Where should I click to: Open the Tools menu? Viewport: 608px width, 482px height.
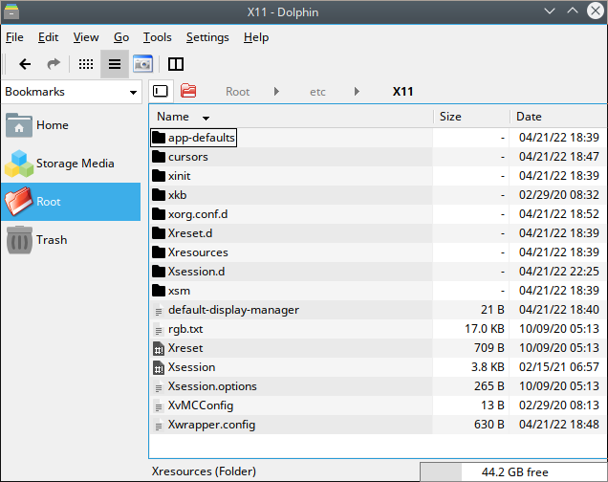[157, 37]
